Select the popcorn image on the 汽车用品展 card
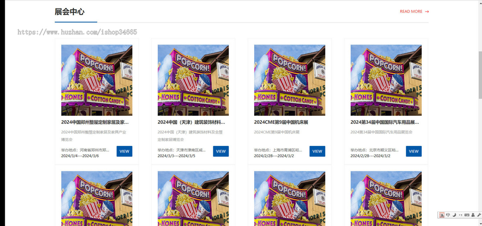482x226 pixels. (x=386, y=80)
